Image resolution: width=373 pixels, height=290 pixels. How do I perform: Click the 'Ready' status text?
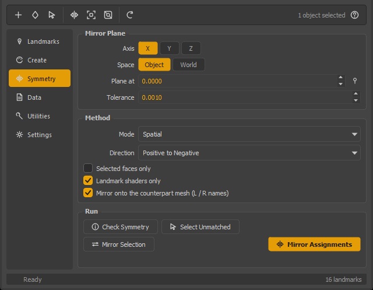tap(33, 279)
